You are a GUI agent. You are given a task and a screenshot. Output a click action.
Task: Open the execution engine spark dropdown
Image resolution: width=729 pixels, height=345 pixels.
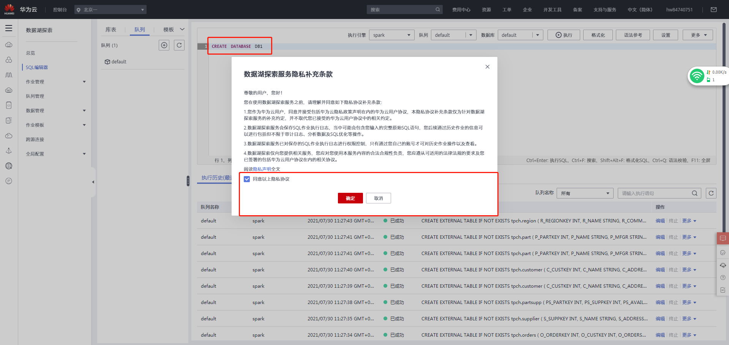point(391,35)
